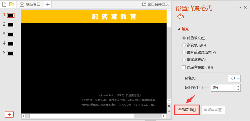Select slide 2 thumbnail
250x121 pixels.
[11, 25]
